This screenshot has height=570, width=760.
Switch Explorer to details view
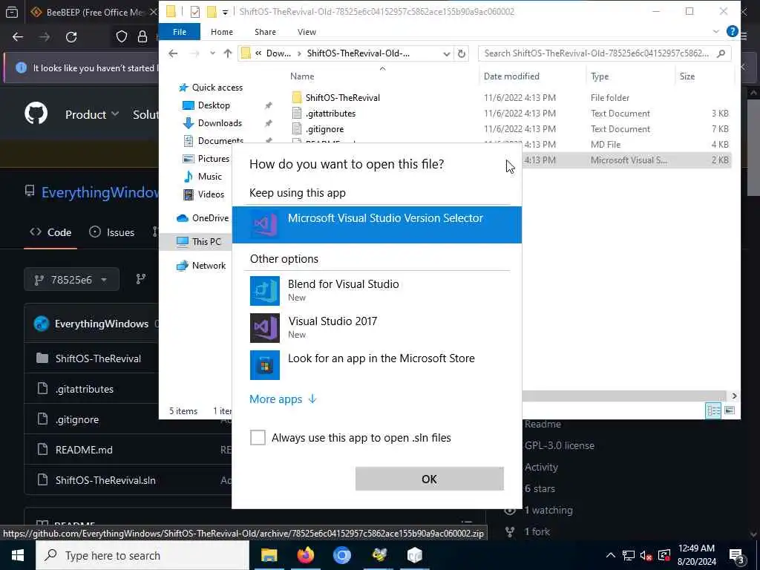(713, 410)
